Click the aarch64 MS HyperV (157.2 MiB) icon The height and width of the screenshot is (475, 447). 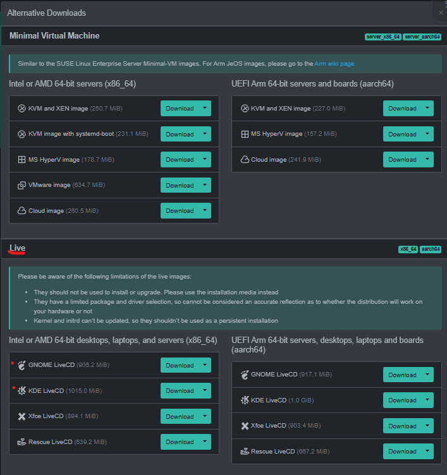pos(245,134)
